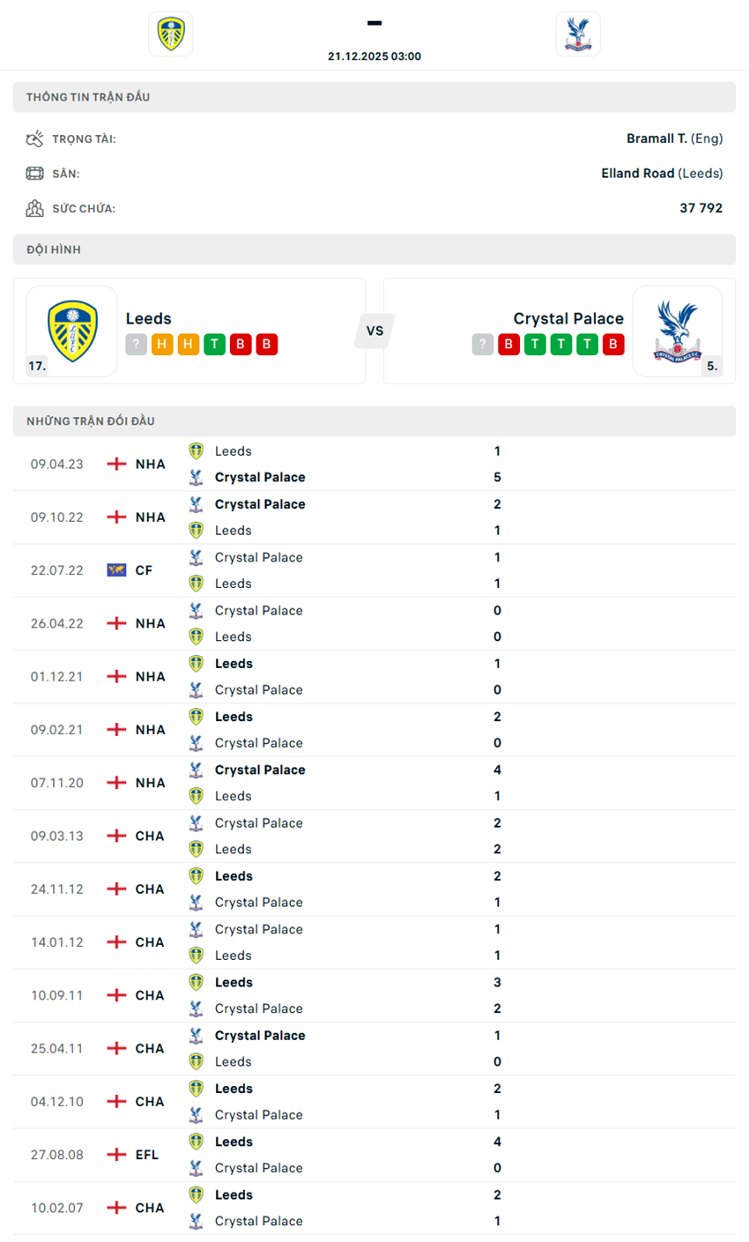Open the THÔNG TIN TRẬN ĐẤU section
This screenshot has height=1242, width=749.
pyautogui.click(x=374, y=97)
